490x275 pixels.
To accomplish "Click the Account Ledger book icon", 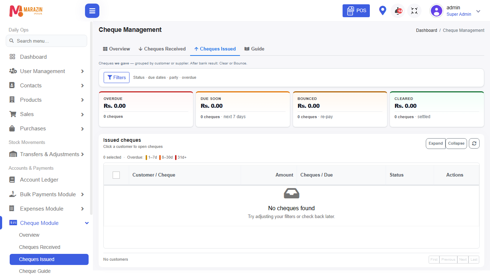I will tap(12, 180).
